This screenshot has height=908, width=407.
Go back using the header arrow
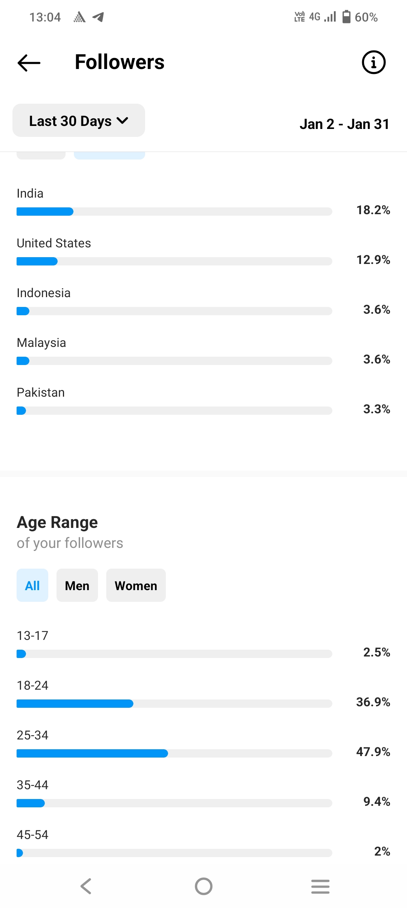[29, 63]
